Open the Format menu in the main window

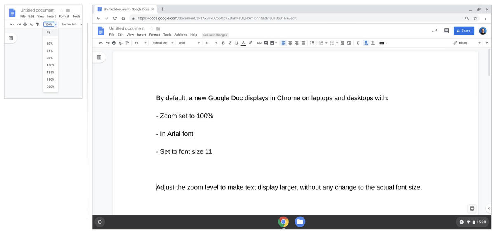(x=155, y=35)
